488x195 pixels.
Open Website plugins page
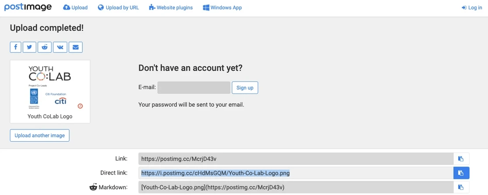coord(171,7)
